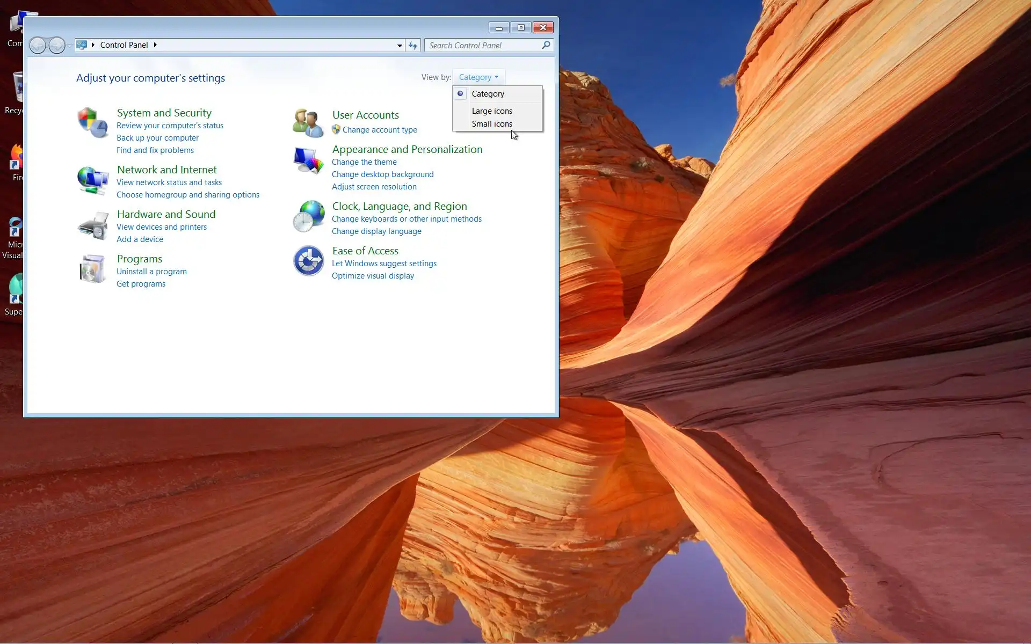Click the Programs category icon
The width and height of the screenshot is (1031, 644).
click(x=93, y=268)
